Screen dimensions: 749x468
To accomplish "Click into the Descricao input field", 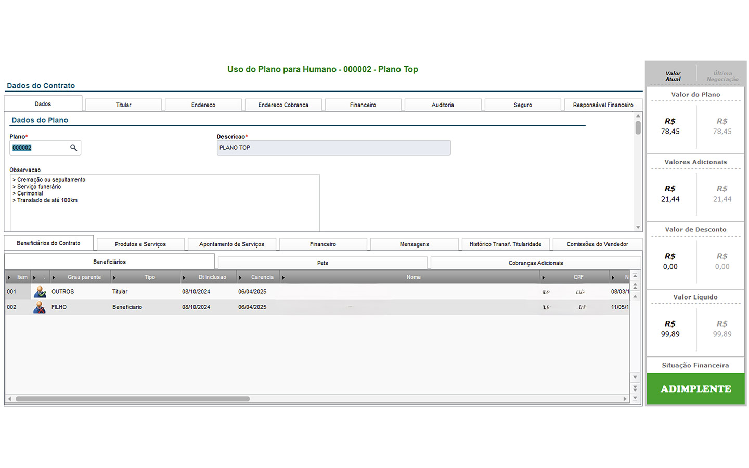I will (333, 148).
